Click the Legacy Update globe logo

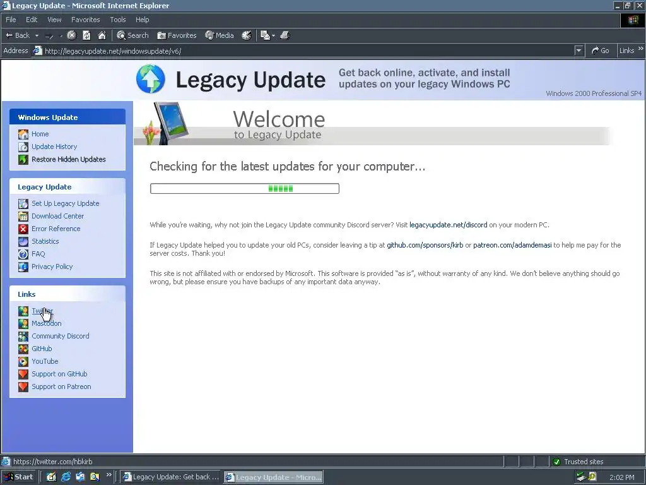tap(150, 79)
